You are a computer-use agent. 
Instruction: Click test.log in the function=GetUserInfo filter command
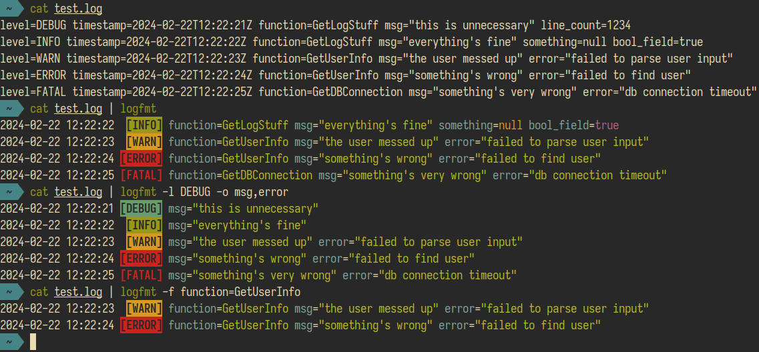[x=78, y=292]
